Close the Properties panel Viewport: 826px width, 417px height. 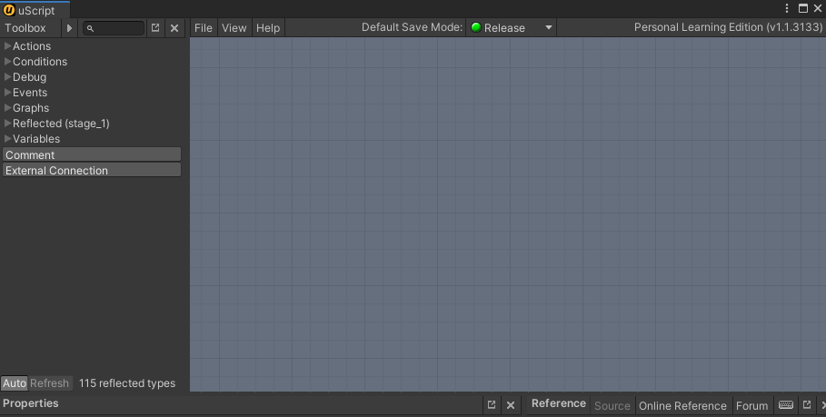(x=511, y=405)
